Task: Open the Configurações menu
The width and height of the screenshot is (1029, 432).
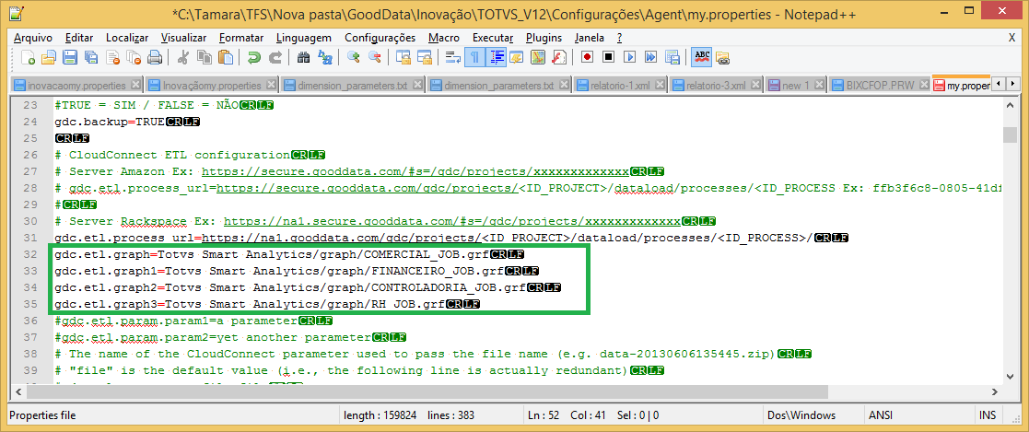Action: pyautogui.click(x=380, y=38)
